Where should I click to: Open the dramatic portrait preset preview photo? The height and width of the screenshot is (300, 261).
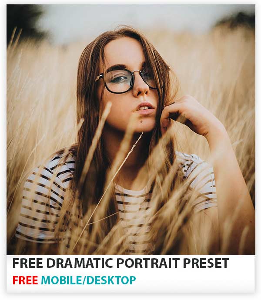tap(131, 129)
